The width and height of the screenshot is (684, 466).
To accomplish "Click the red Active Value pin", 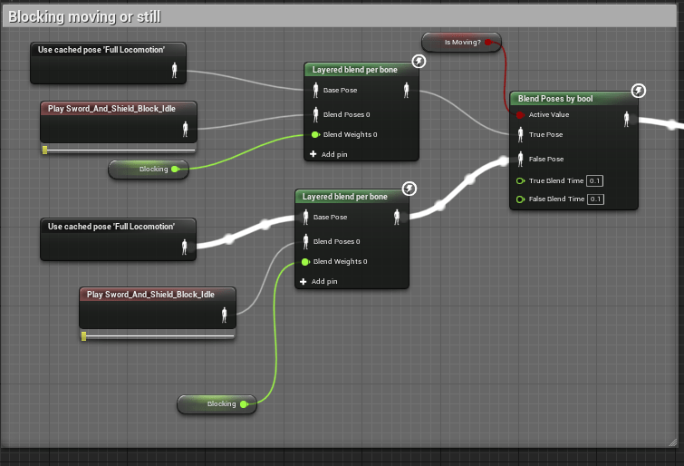I will click(520, 115).
